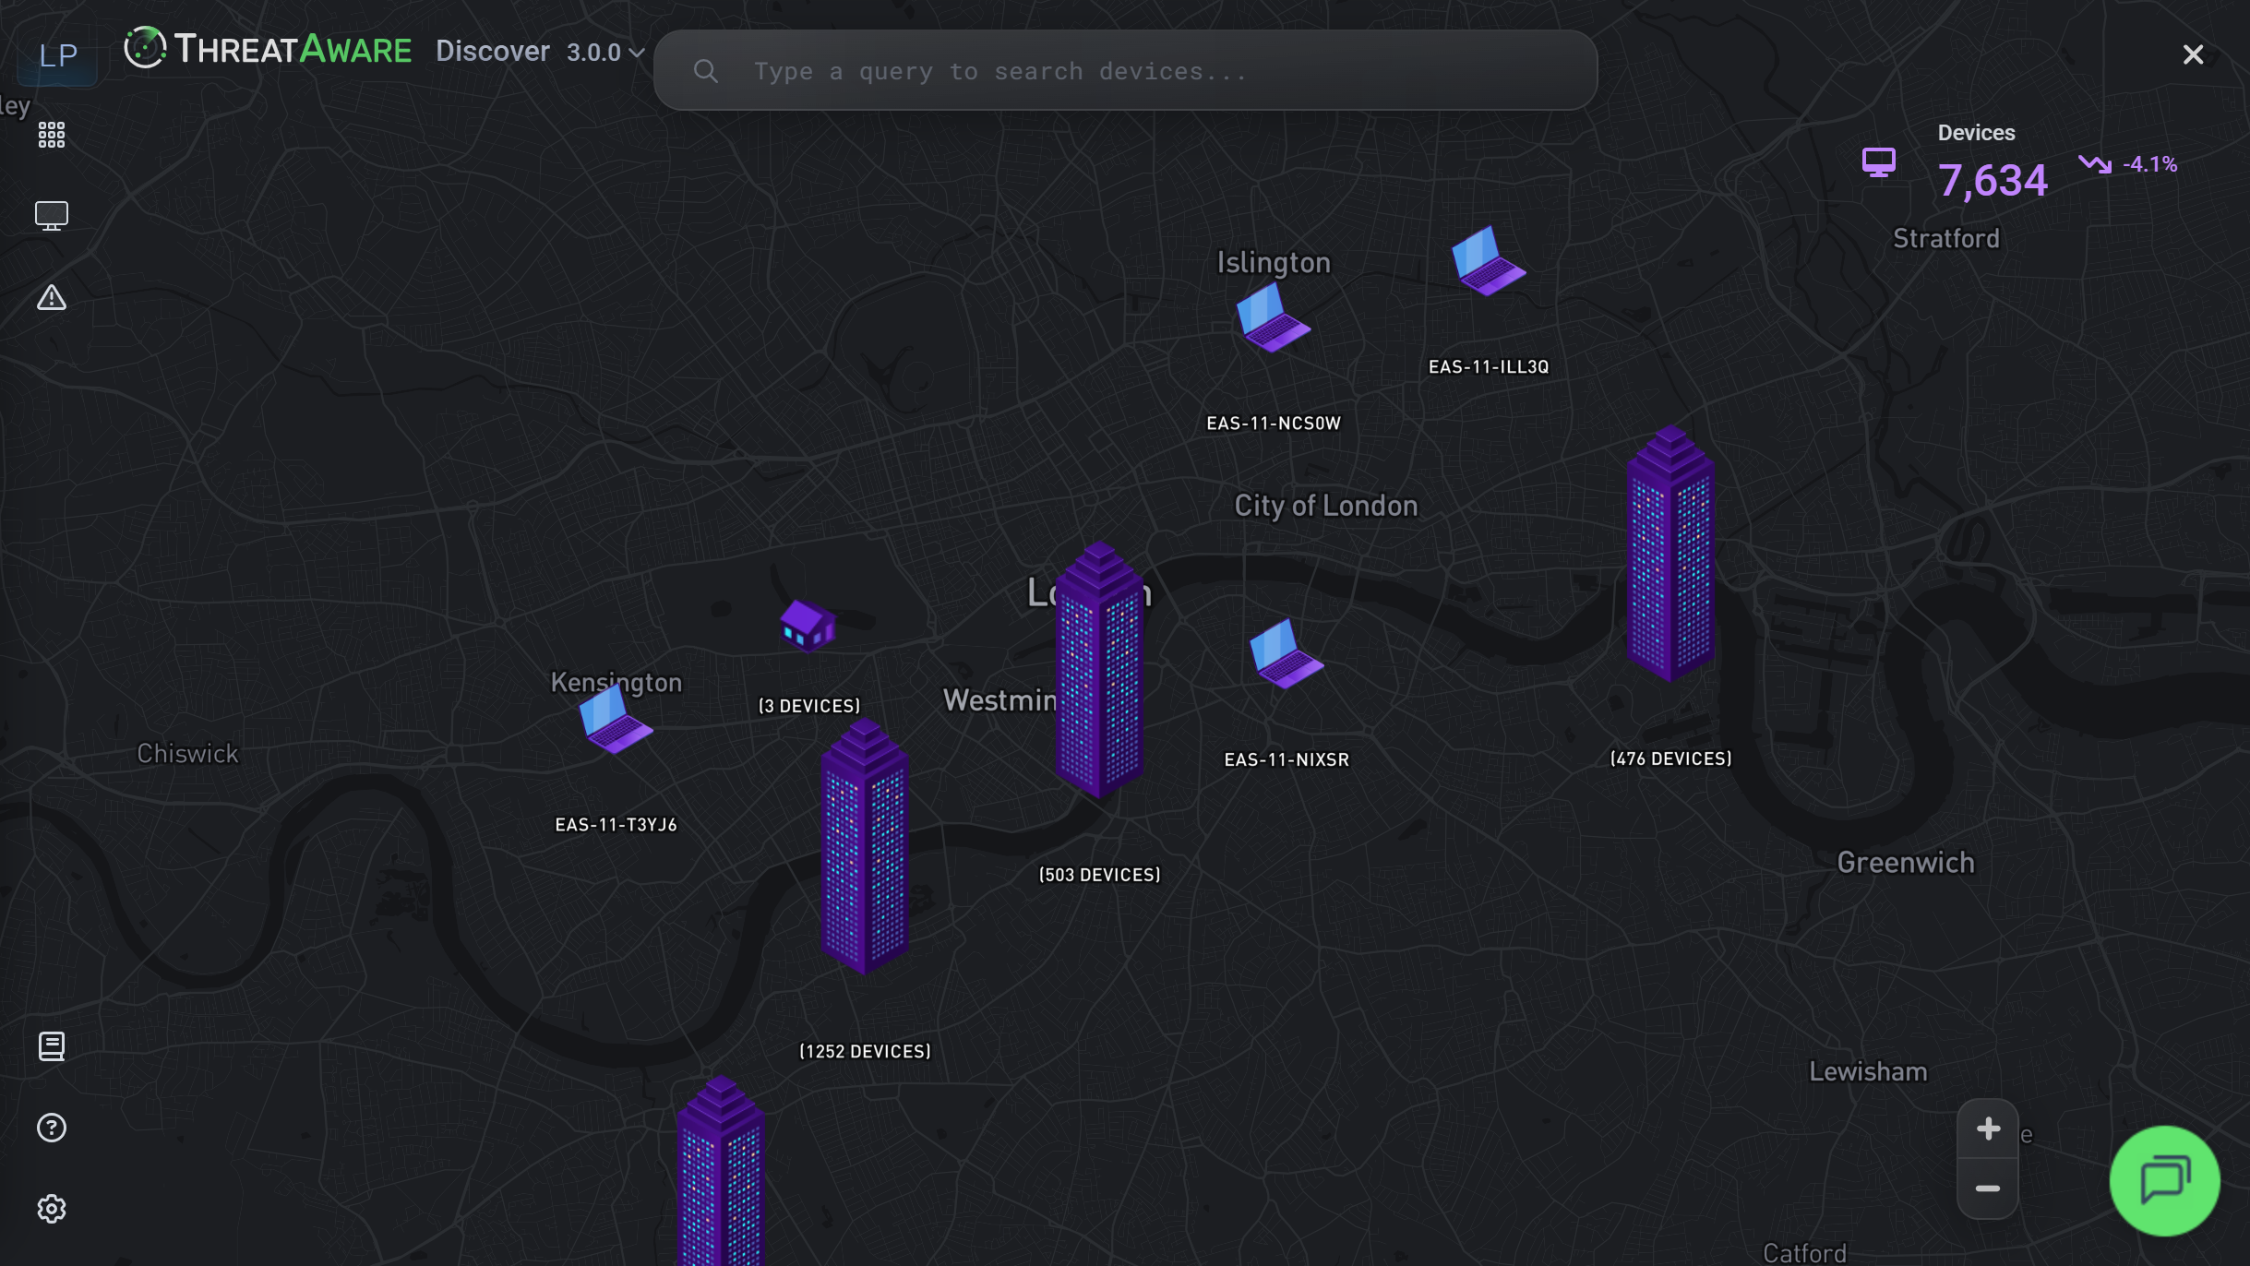Expand the 3.0.0 version dropdown
Viewport: 2250px width, 1266px height.
605,53
